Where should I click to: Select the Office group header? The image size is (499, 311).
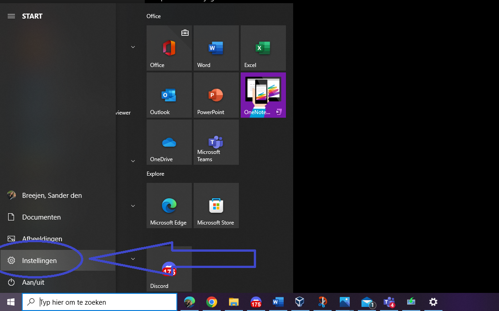[153, 16]
